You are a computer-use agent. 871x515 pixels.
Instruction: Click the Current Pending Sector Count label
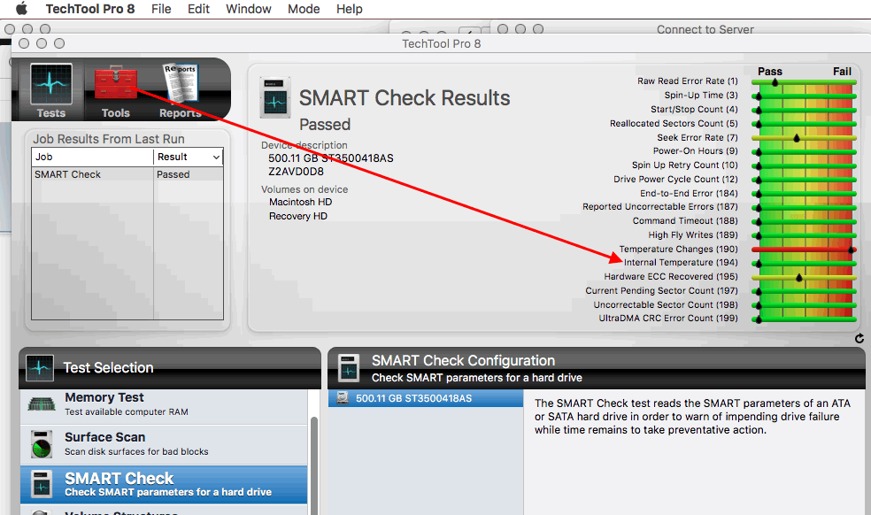coord(661,290)
